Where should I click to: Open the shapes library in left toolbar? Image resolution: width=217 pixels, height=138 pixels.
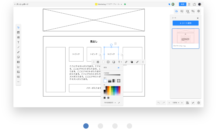(19, 37)
